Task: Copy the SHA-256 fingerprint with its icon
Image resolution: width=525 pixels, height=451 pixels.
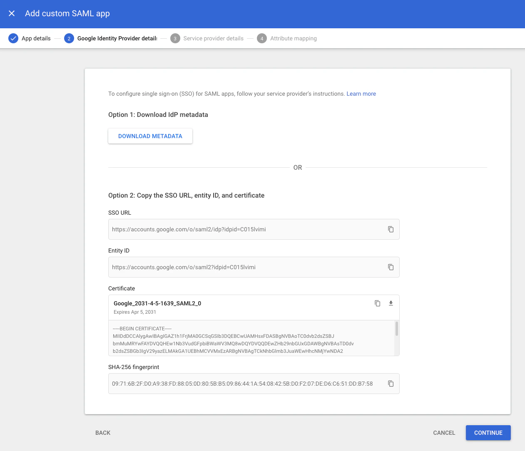Action: coord(391,384)
